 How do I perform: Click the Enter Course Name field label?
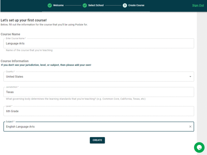[16, 38]
